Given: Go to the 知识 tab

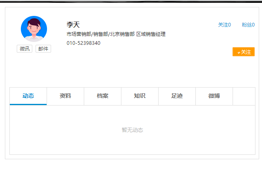Looking at the screenshot, I should tap(140, 96).
